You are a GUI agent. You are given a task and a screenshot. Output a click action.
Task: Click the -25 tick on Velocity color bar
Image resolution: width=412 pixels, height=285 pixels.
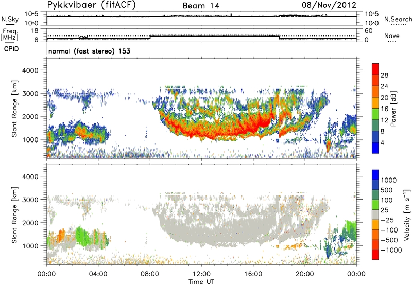(387, 220)
